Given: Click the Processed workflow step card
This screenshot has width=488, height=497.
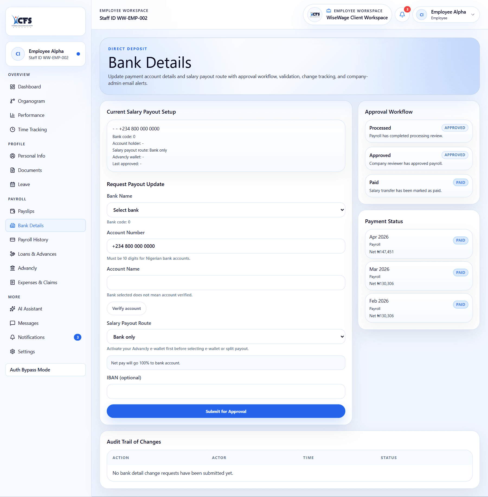Looking at the screenshot, I should tap(419, 131).
